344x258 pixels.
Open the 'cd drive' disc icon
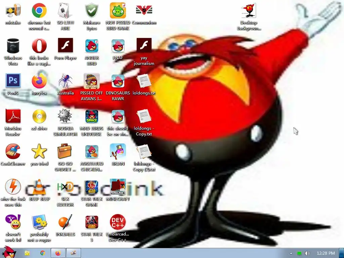[x=39, y=116]
